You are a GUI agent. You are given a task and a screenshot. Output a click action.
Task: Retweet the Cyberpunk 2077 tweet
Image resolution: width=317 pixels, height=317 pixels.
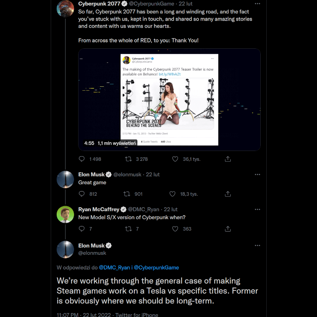coord(128,158)
